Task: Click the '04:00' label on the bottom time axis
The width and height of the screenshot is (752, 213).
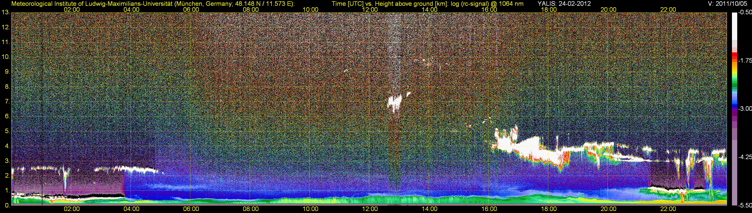Action: pos(131,209)
